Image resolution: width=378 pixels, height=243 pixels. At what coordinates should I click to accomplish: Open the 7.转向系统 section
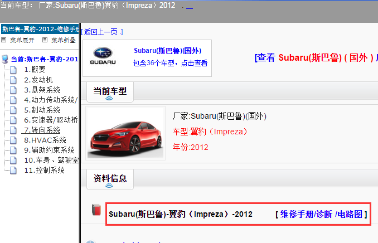point(42,130)
